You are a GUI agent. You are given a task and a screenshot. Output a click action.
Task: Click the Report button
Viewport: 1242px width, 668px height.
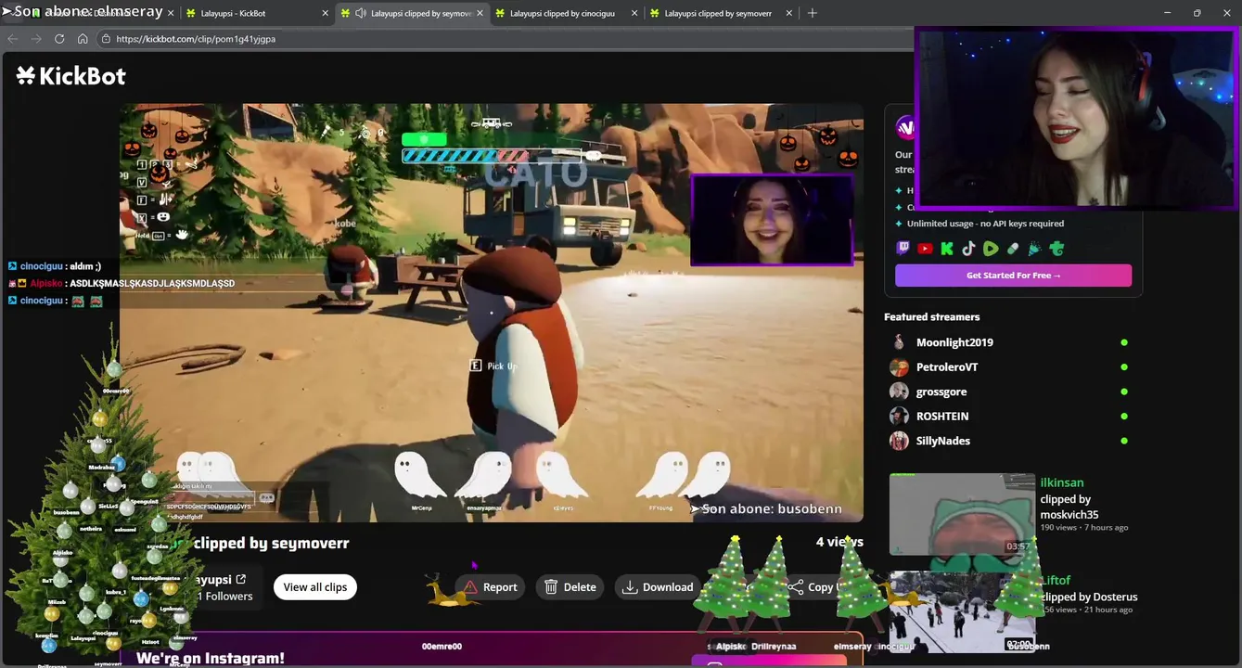[x=490, y=587]
